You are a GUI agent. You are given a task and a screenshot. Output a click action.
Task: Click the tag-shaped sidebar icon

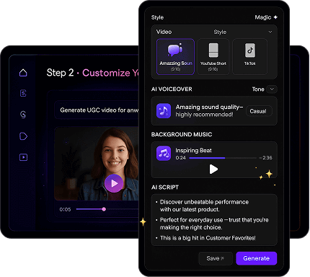pos(23,136)
